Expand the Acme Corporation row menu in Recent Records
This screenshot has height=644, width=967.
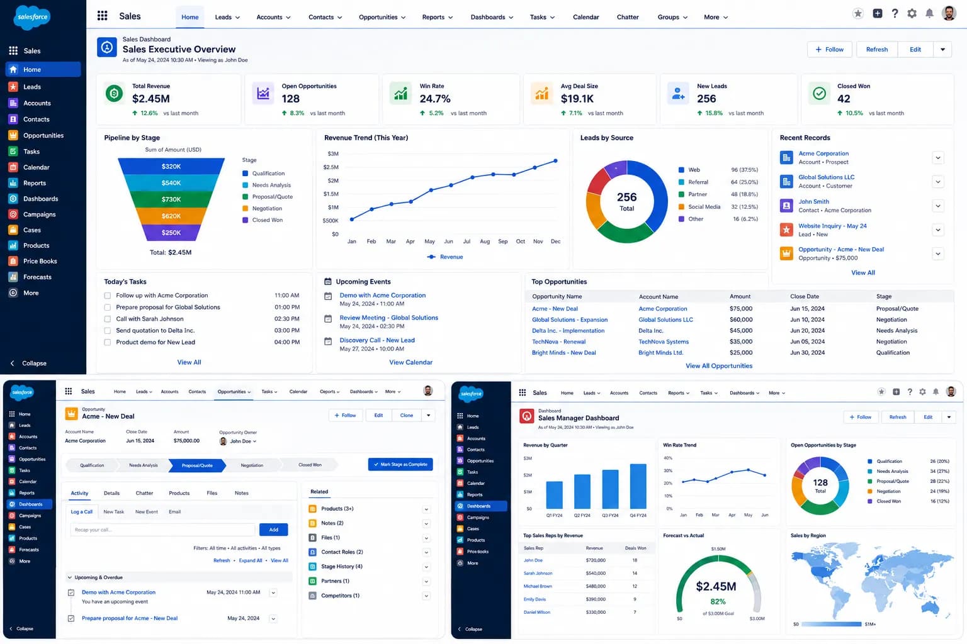938,158
